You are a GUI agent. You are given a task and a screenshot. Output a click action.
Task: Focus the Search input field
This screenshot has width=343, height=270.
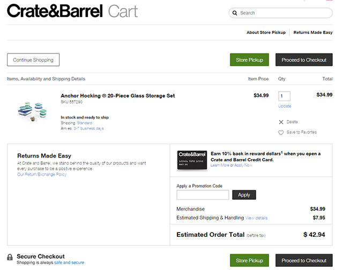(281, 13)
